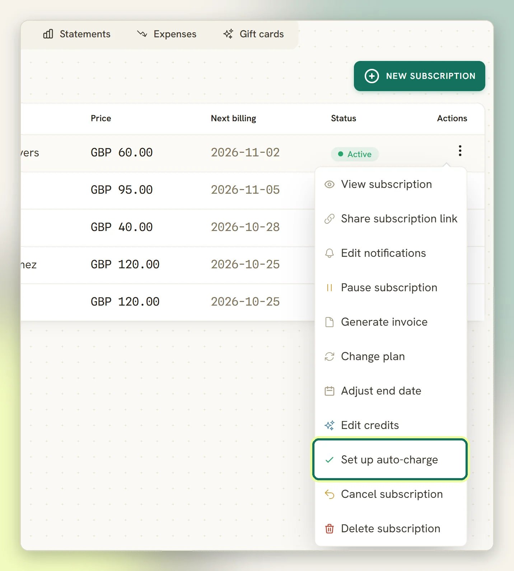514x571 pixels.
Task: Select Edit credits menu entry
Action: click(x=391, y=425)
